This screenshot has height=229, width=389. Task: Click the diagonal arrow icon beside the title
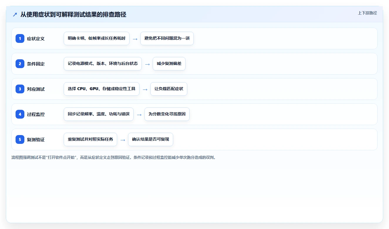point(15,15)
